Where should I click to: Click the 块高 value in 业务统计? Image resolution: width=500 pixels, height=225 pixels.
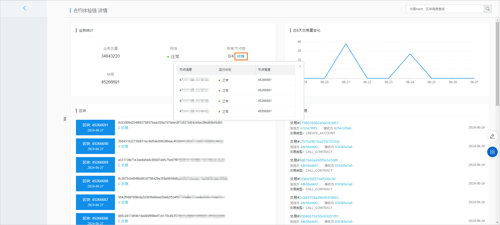coord(111,82)
